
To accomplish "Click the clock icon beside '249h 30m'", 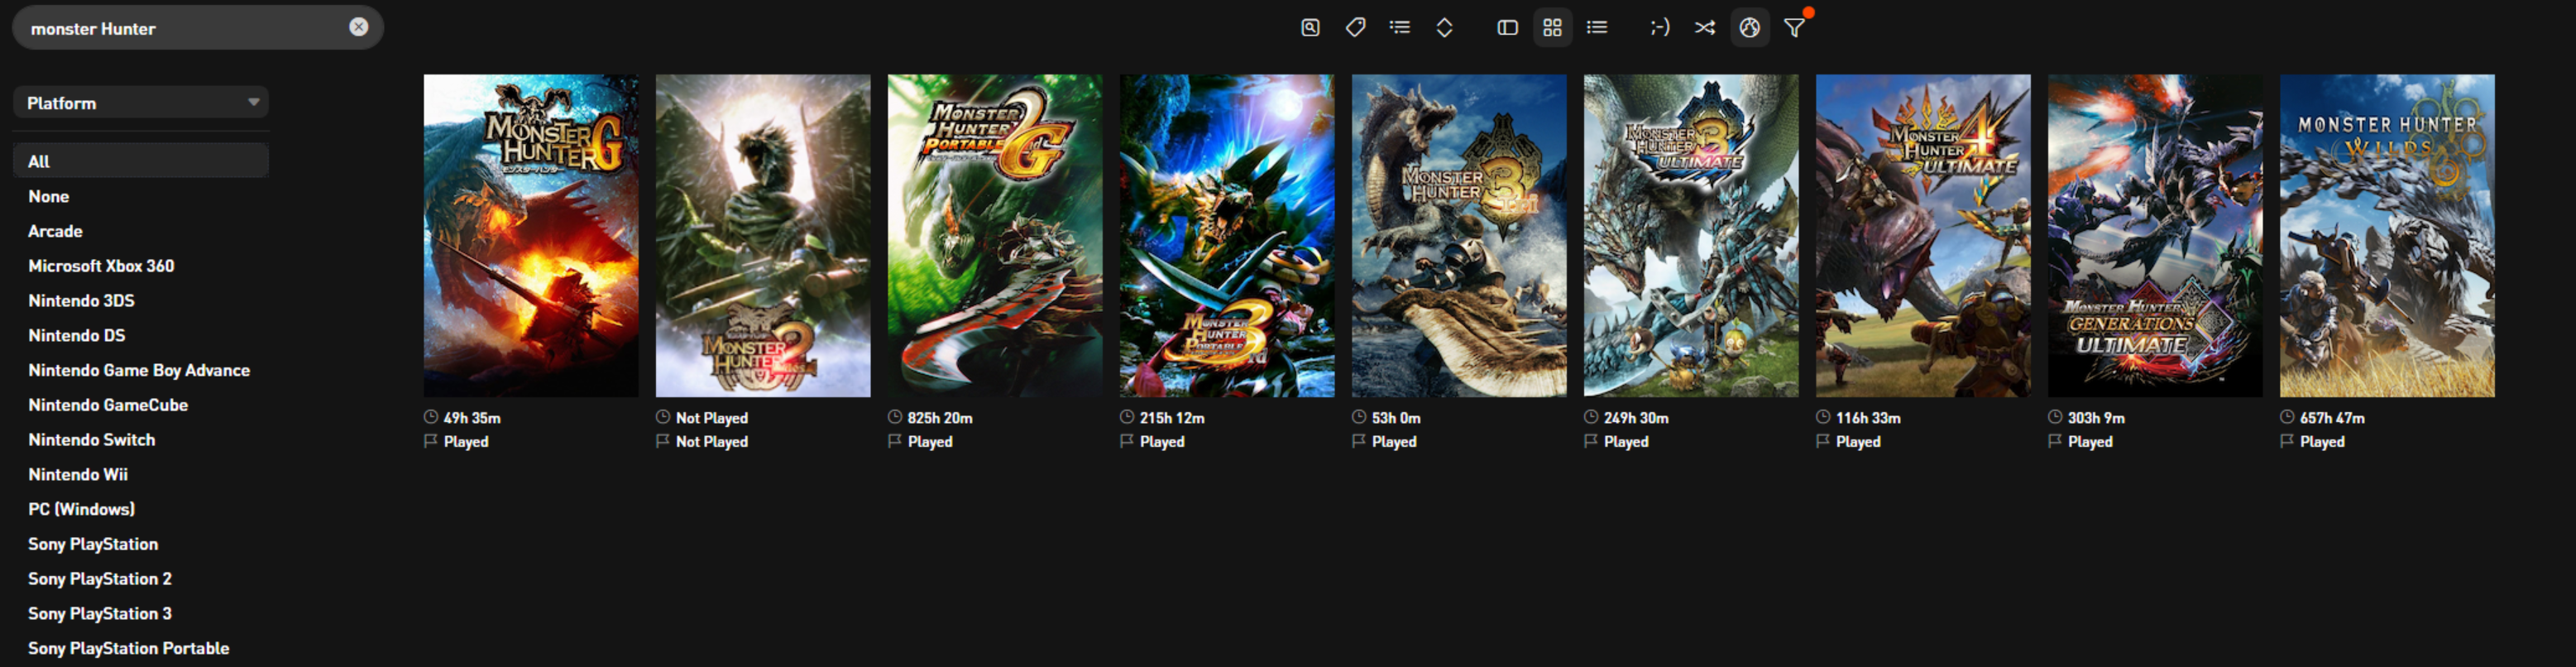I will (1591, 417).
